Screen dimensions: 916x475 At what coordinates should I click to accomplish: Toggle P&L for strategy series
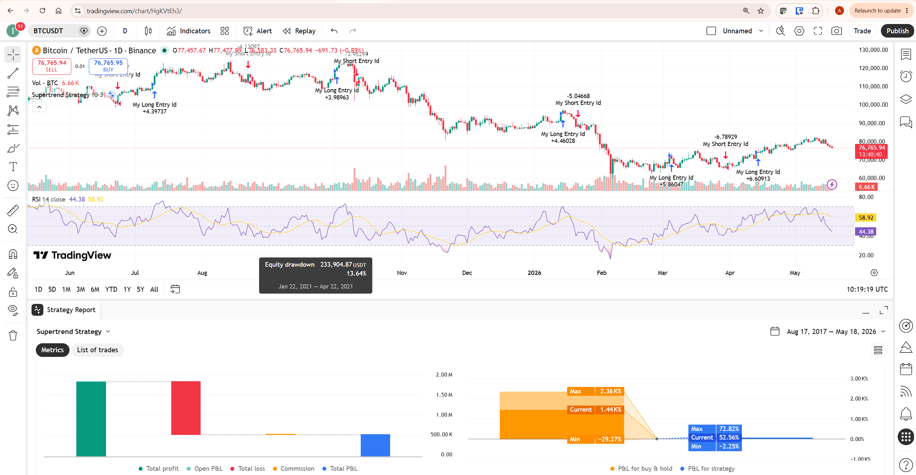(708, 469)
